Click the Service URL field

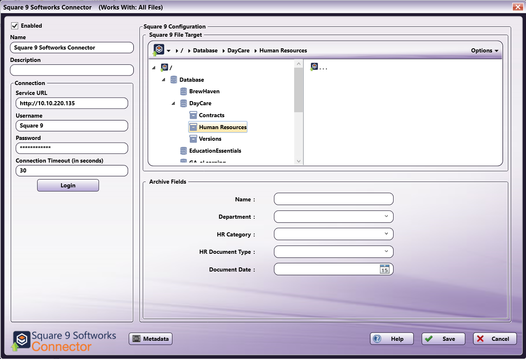pyautogui.click(x=72, y=103)
